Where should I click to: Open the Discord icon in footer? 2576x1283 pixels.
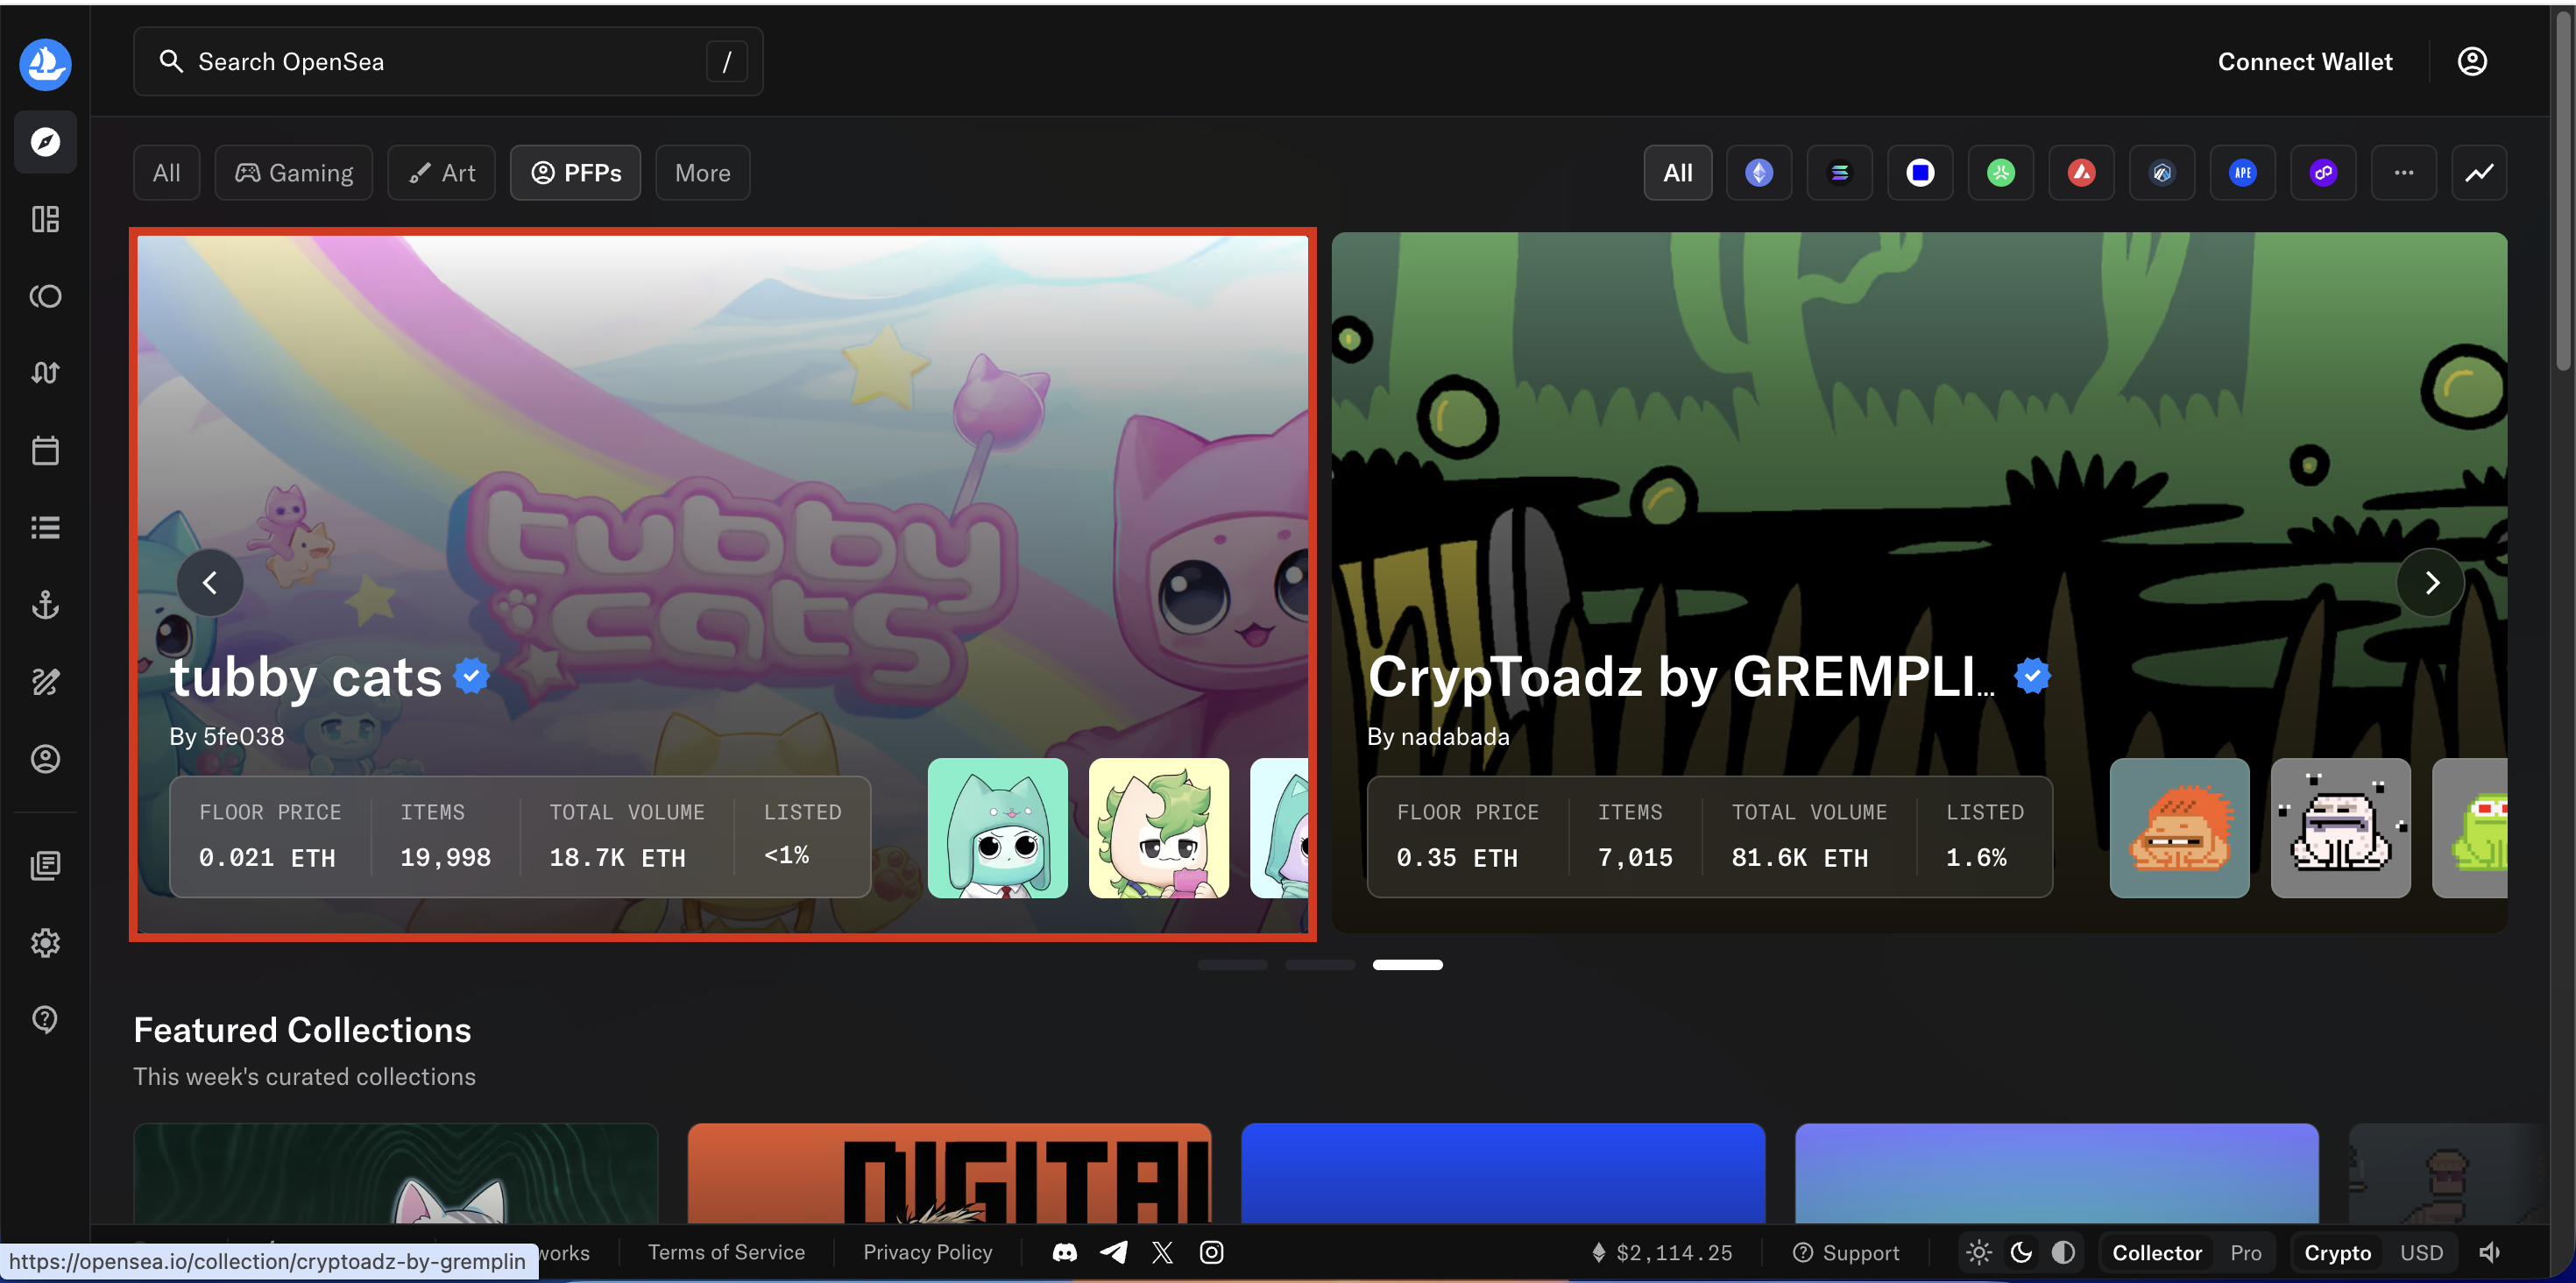point(1065,1252)
